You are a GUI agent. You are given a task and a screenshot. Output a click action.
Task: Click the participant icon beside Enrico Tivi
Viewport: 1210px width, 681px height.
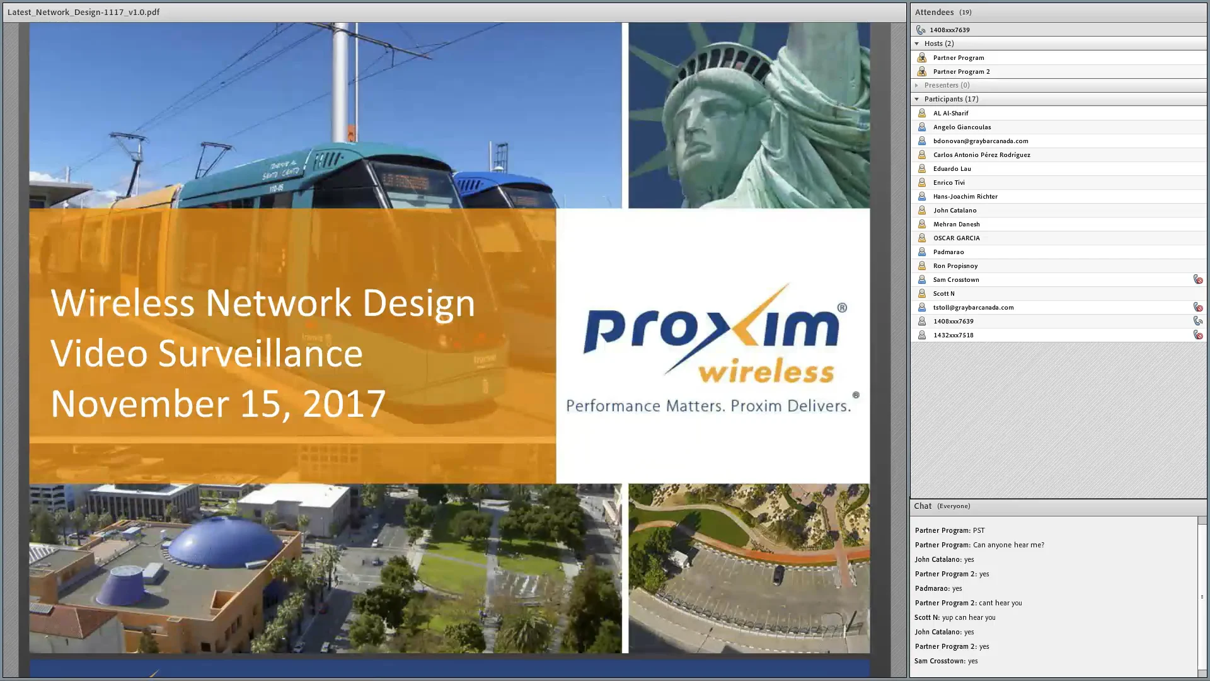[x=922, y=182]
